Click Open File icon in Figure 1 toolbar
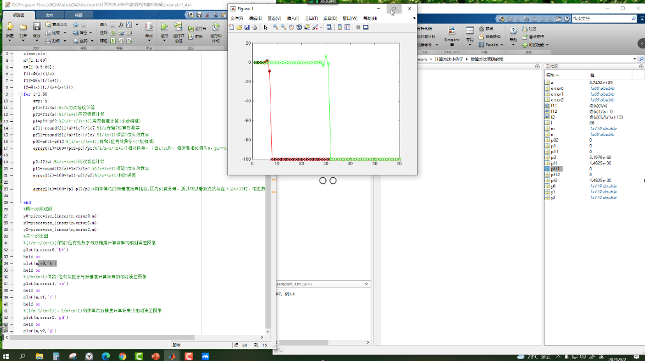The width and height of the screenshot is (645, 361). click(239, 27)
